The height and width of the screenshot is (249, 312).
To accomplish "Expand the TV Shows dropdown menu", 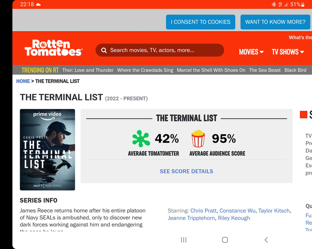I will [x=288, y=52].
